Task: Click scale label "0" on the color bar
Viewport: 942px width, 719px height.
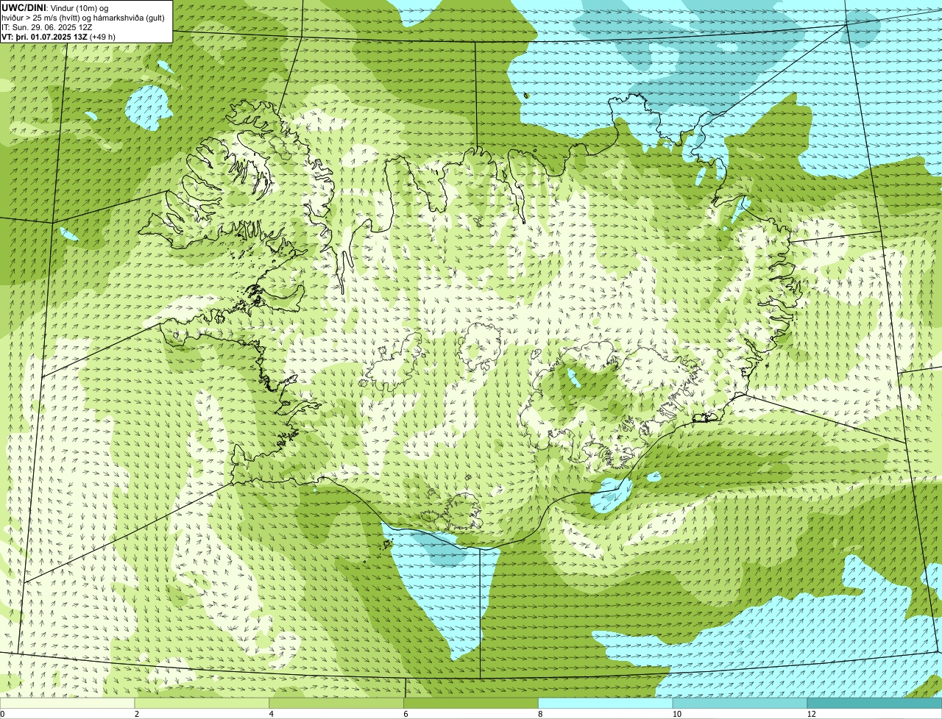Action: (x=2, y=714)
